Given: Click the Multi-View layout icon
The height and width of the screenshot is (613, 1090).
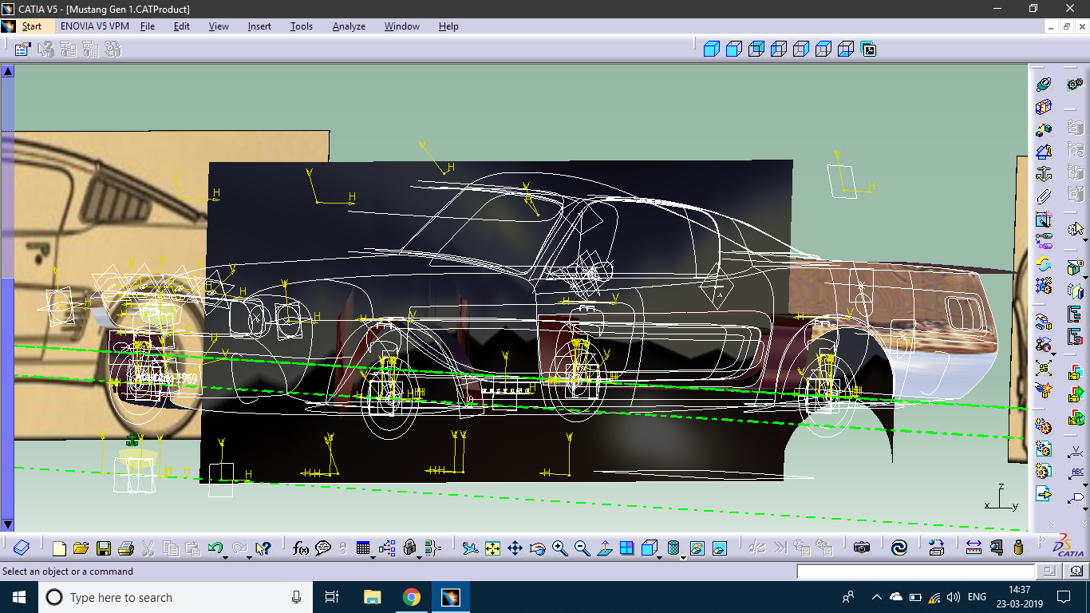Looking at the screenshot, I should pos(626,548).
